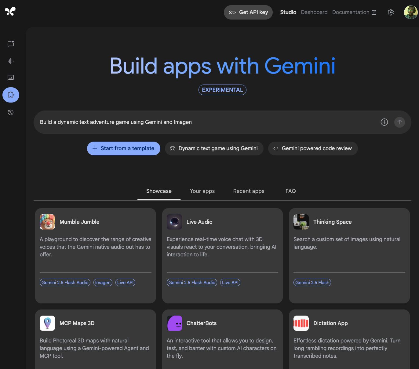Click Start from a template button
This screenshot has width=419, height=369.
tap(124, 148)
